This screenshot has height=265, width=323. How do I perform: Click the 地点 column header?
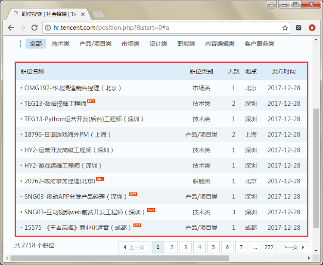(251, 71)
